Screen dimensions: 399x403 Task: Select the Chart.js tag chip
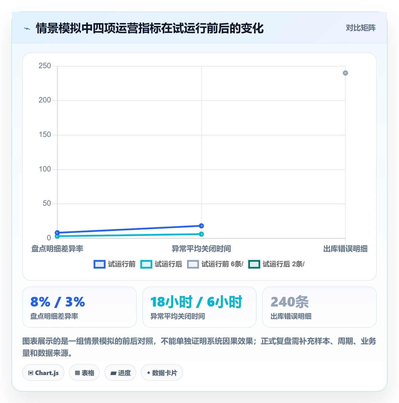[43, 372]
